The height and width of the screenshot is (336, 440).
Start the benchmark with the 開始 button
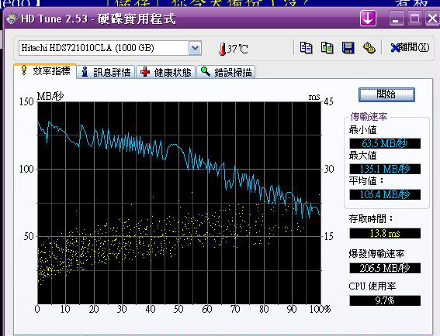tap(386, 94)
